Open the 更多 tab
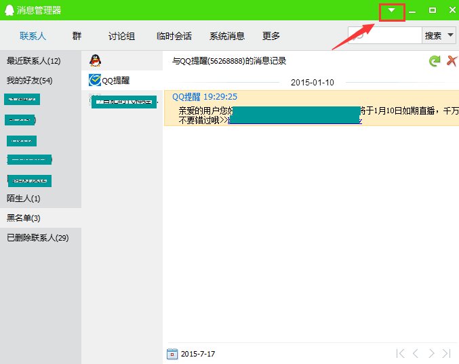The image size is (459, 364). point(271,36)
